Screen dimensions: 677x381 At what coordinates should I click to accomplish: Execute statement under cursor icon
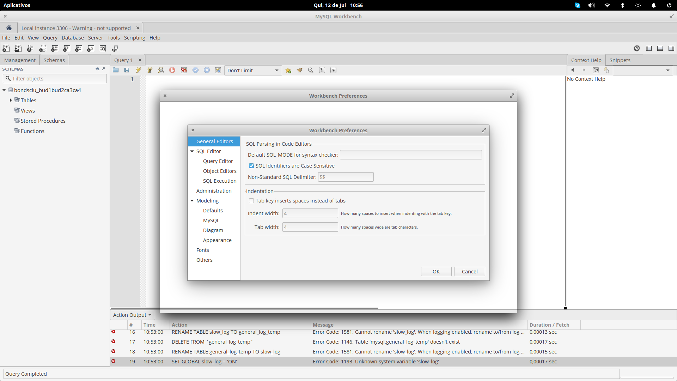[150, 70]
